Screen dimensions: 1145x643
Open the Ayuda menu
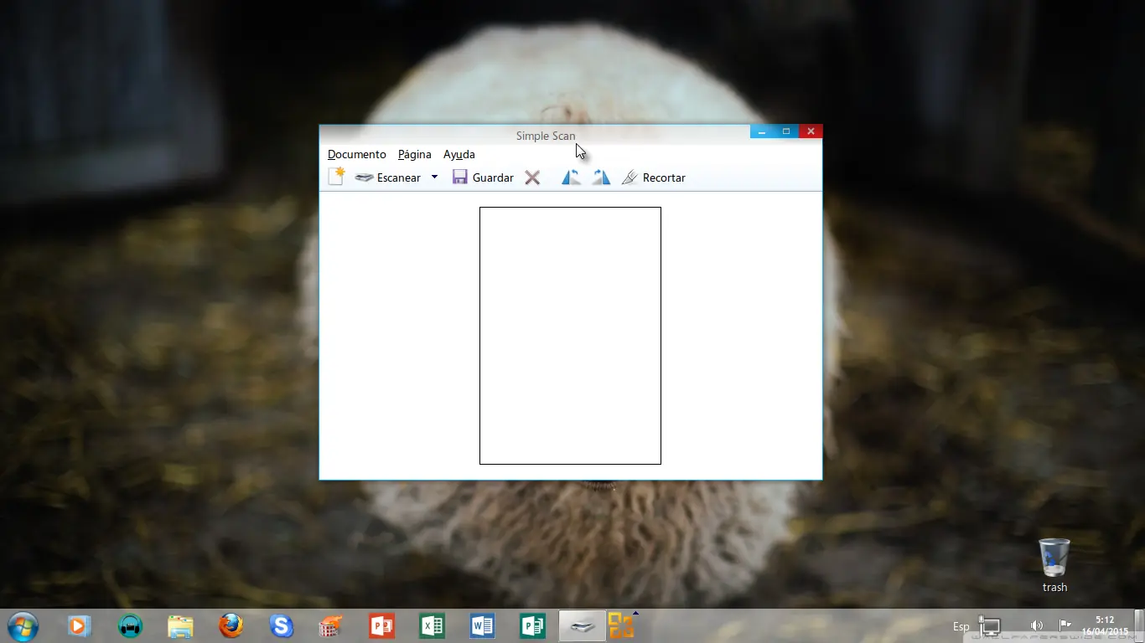[459, 154]
